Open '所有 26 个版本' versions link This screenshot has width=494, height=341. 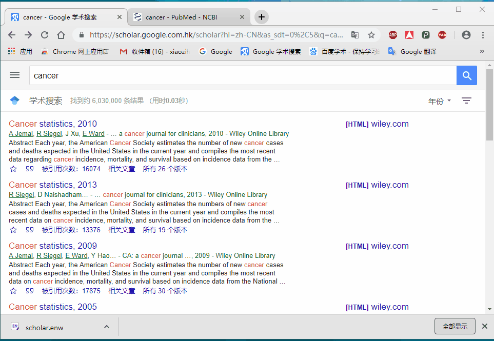click(165, 169)
